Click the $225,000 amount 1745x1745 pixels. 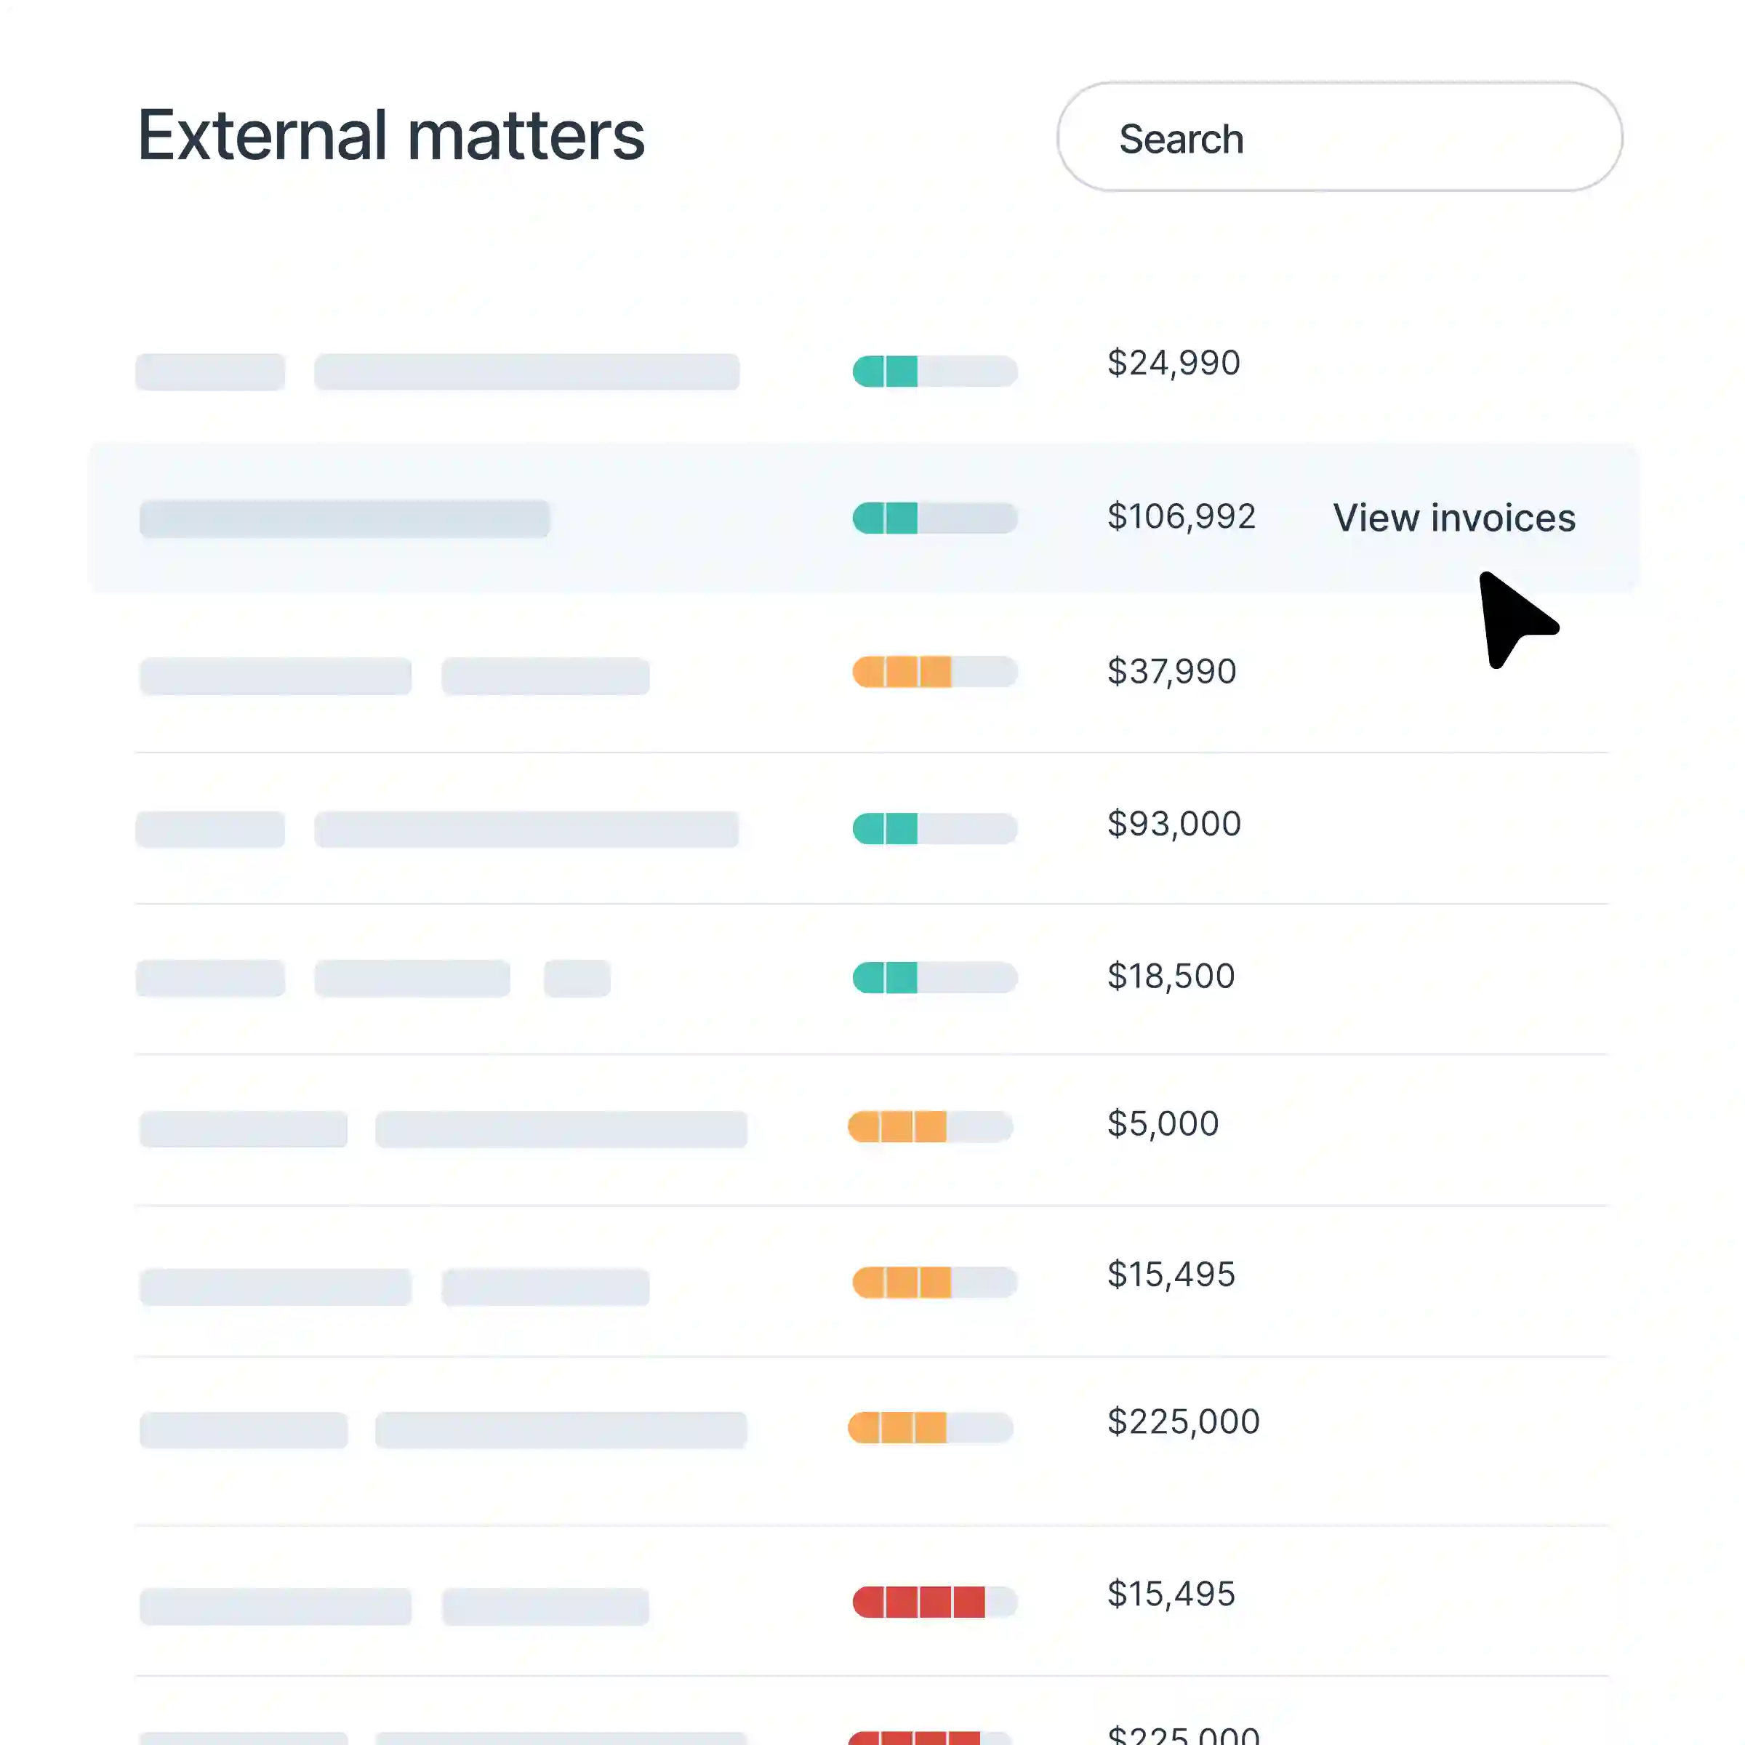1183,1421
